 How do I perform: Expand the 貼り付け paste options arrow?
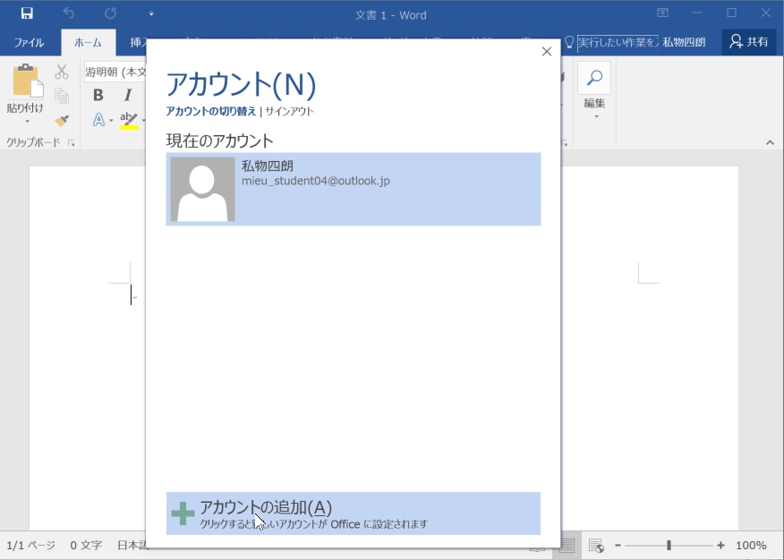click(x=27, y=122)
